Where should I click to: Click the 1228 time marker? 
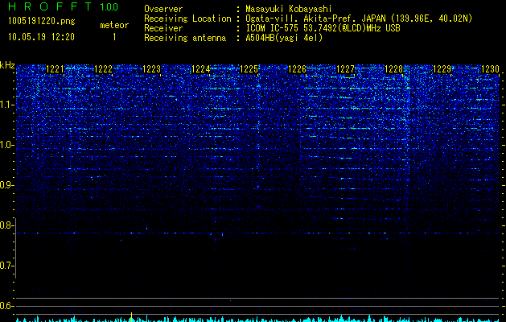point(393,68)
